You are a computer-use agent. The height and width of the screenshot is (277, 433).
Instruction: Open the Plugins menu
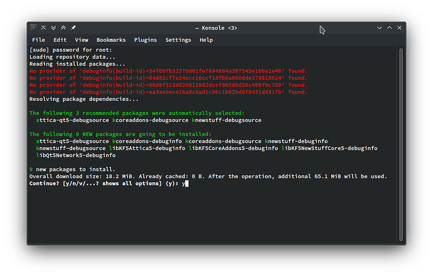tap(145, 40)
